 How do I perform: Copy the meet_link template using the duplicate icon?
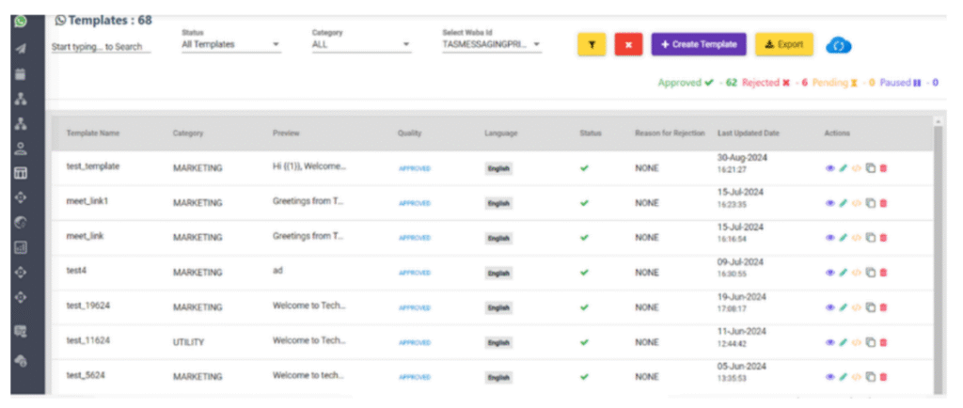pos(870,238)
